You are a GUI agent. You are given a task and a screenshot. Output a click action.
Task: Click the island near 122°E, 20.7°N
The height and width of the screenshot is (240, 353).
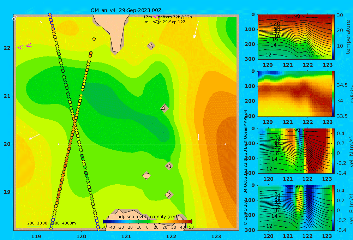click(x=164, y=108)
